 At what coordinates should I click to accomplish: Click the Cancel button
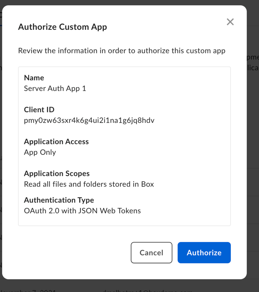coord(151,253)
